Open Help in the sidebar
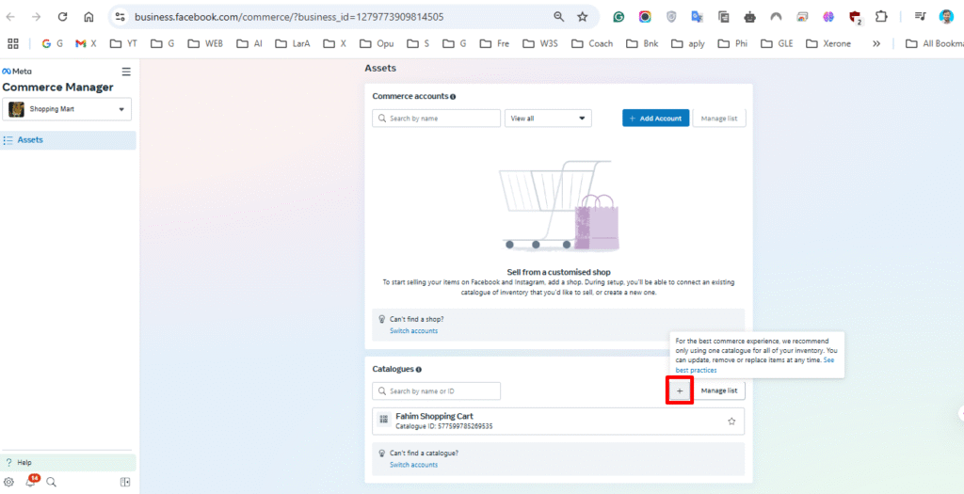Viewport: 964px width, 494px height. coord(68,462)
